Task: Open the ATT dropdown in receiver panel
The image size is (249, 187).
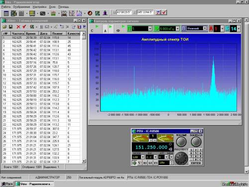Action: click(166, 157)
